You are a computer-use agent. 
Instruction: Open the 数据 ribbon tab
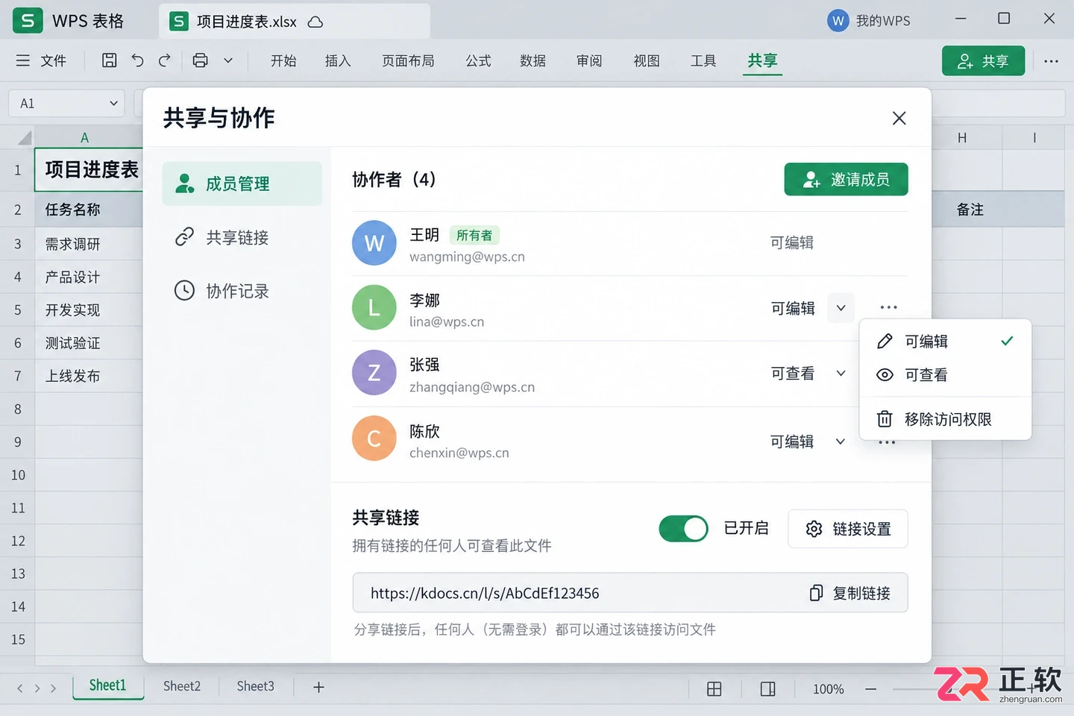[533, 60]
